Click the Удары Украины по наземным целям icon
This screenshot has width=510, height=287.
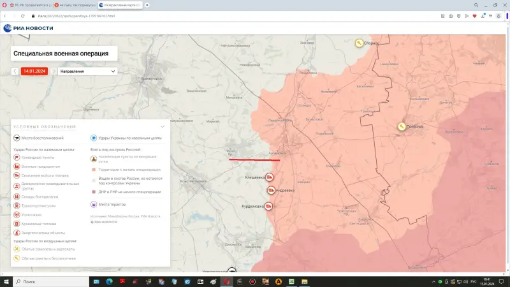(94, 138)
